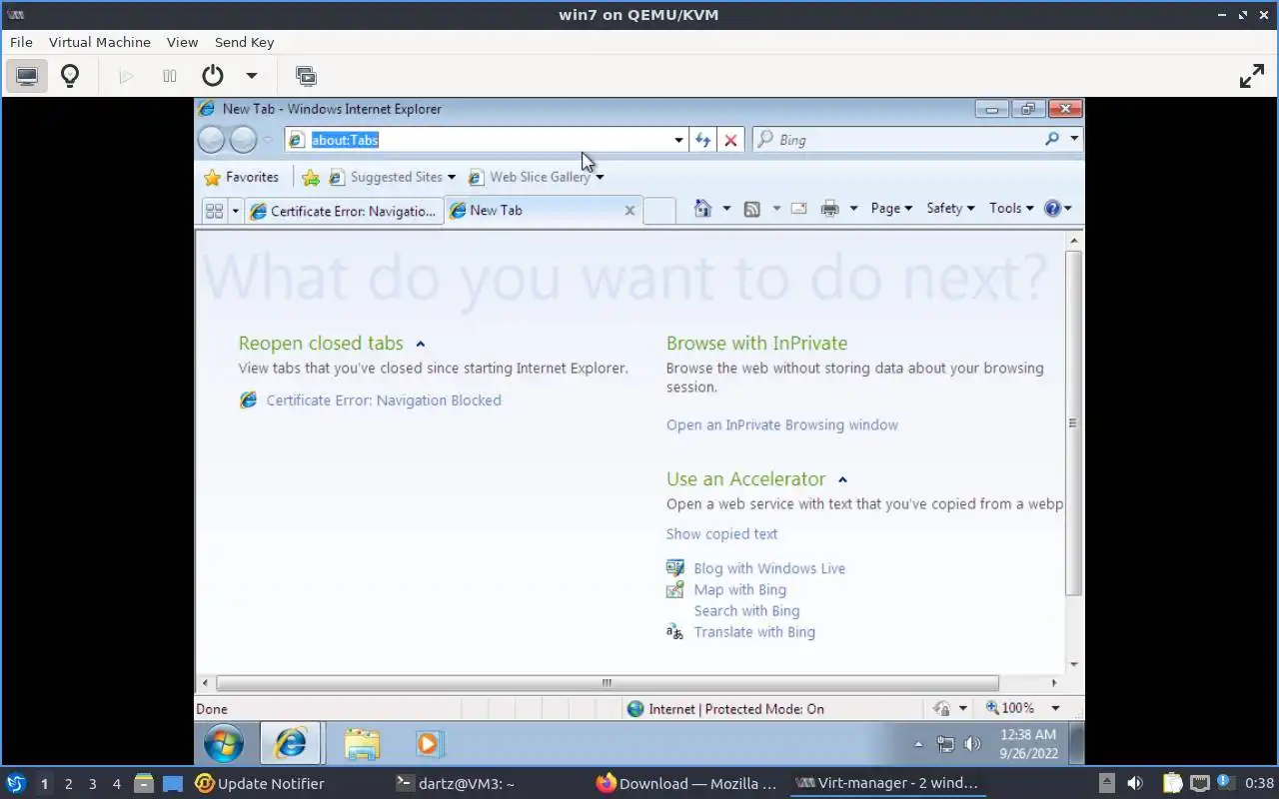This screenshot has width=1279, height=799.
Task: Close the New Tab tab
Action: coord(630,210)
